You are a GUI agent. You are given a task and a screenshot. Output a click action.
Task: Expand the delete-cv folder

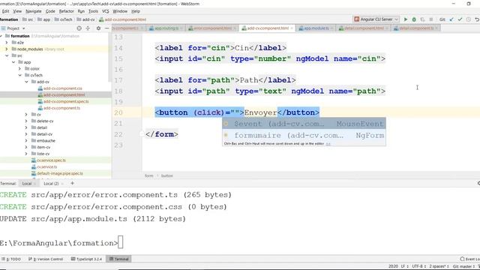[26, 121]
